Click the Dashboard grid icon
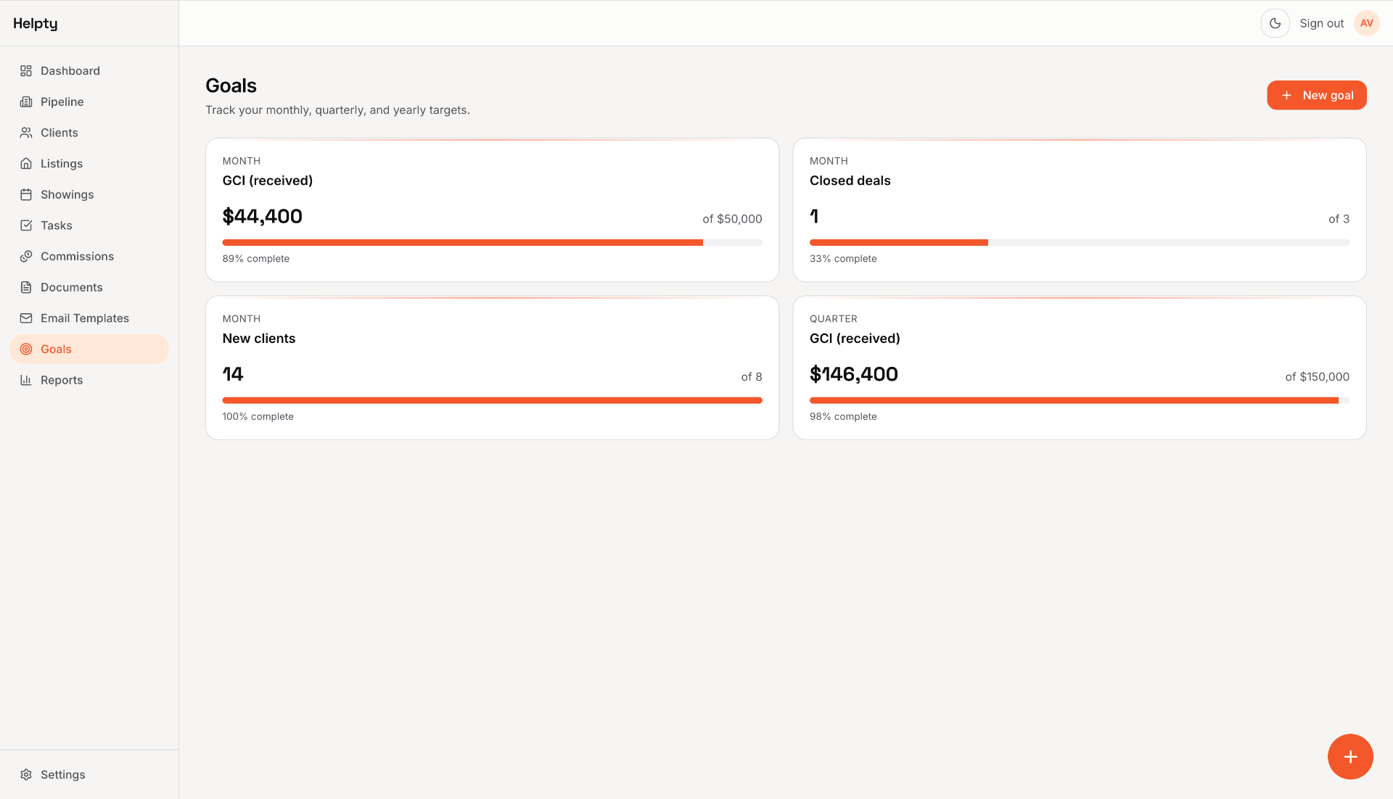This screenshot has height=799, width=1393. [x=26, y=71]
